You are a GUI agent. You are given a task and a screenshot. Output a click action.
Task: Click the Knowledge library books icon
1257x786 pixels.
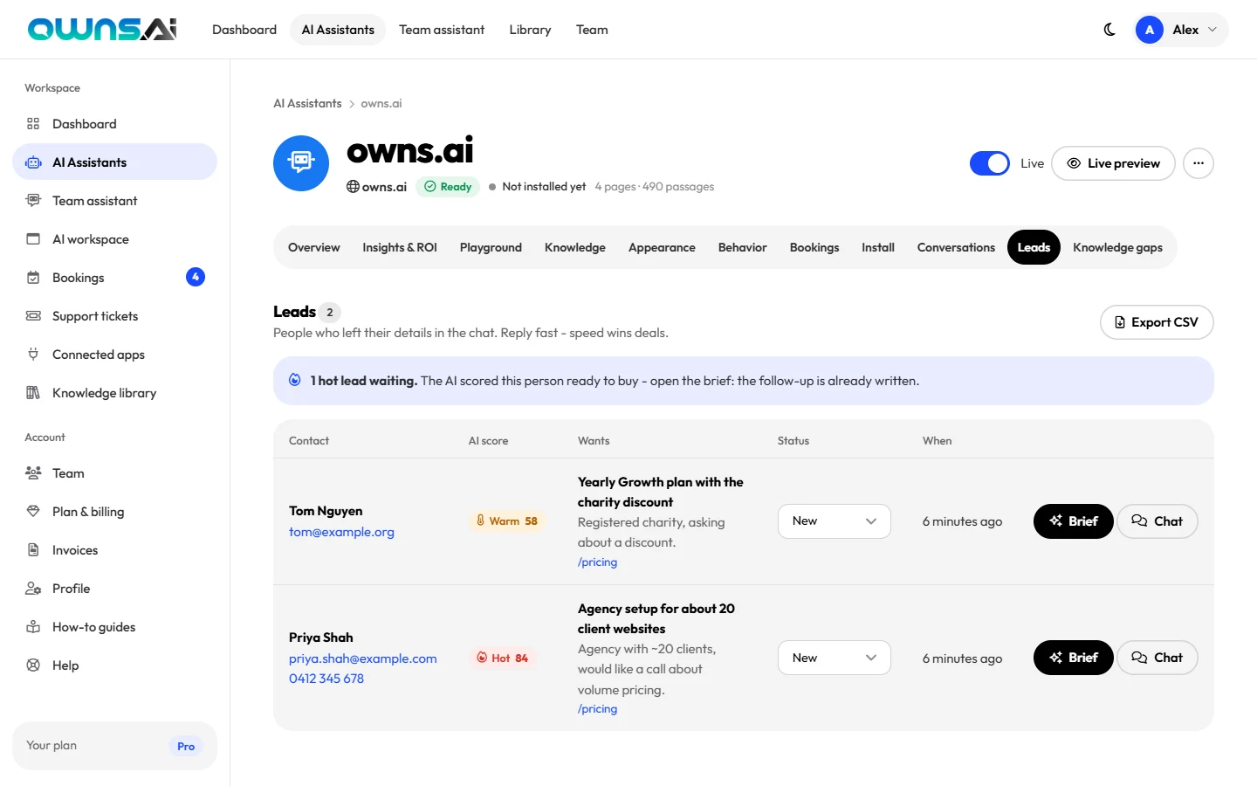(33, 393)
